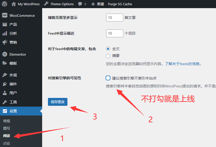Click the 博客页面至多显示 number field
This screenshot has width=216, height=147.
[114, 18]
